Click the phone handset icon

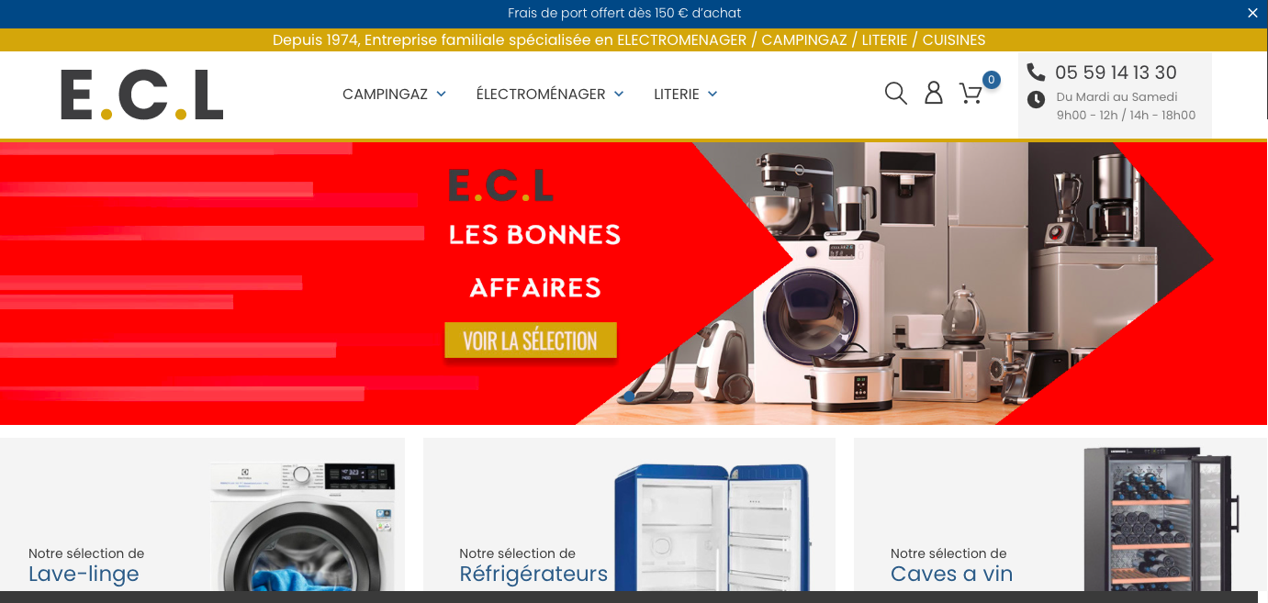(1036, 72)
